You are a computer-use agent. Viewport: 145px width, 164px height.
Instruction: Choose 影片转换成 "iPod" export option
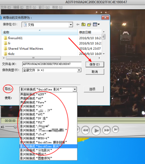click(48, 134)
